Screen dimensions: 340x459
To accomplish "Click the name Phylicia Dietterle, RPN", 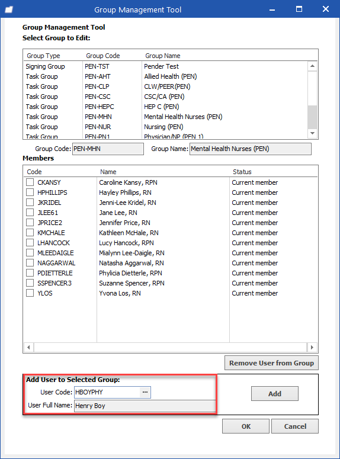I will (130, 273).
